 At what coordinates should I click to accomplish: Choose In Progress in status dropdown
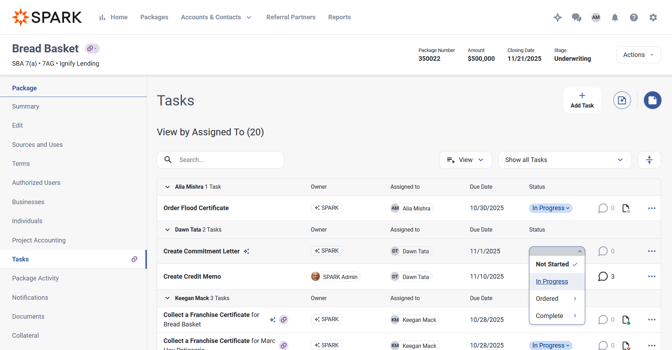point(552,281)
